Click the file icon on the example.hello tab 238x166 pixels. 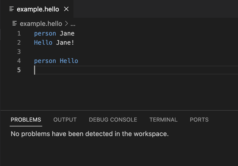(x=11, y=9)
